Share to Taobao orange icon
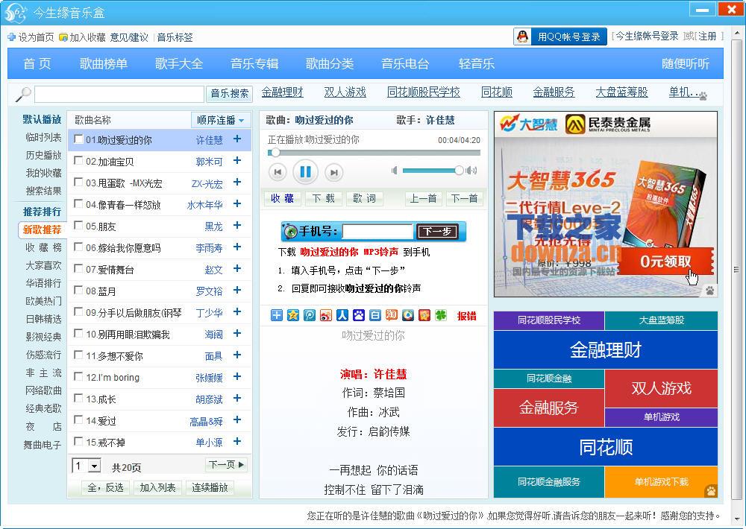Image resolution: width=746 pixels, height=529 pixels. pos(392,315)
